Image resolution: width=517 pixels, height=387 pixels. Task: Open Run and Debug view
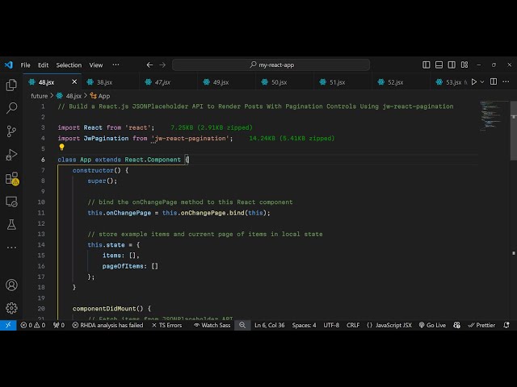11,154
